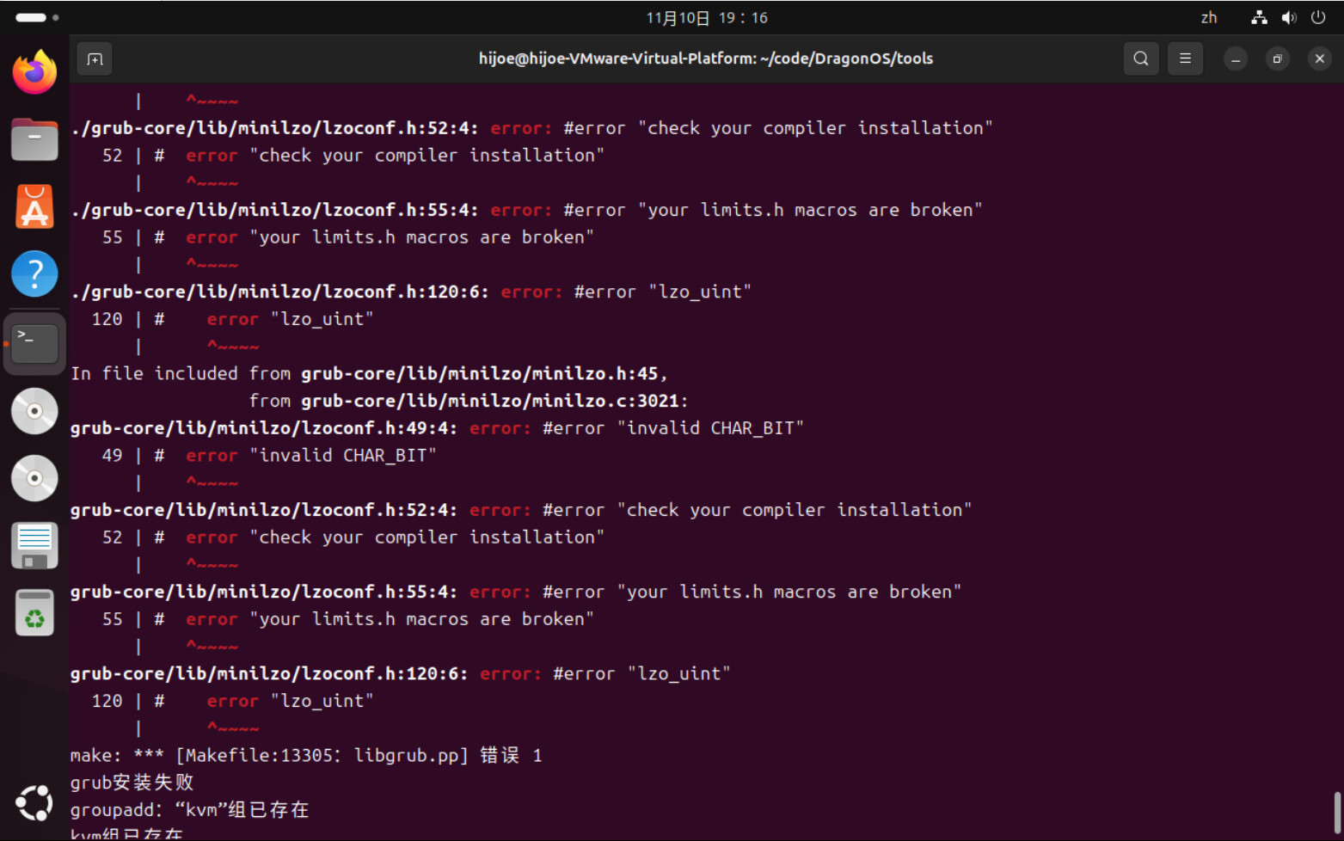Open the terminal hamburger menu
Screen dimensions: 1344x841
[1185, 58]
